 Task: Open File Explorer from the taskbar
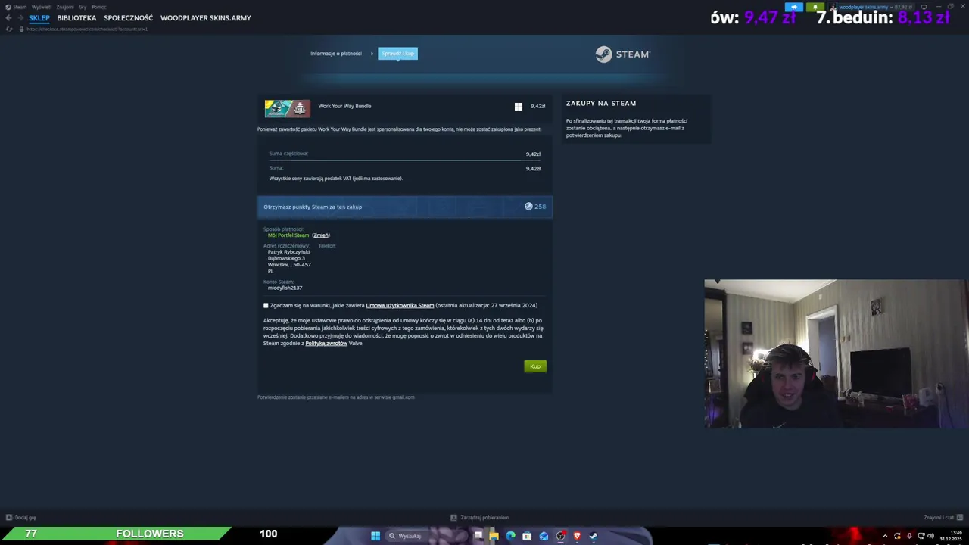pos(494,536)
